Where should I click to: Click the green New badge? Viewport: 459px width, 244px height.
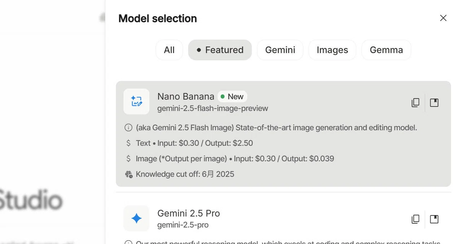point(233,96)
